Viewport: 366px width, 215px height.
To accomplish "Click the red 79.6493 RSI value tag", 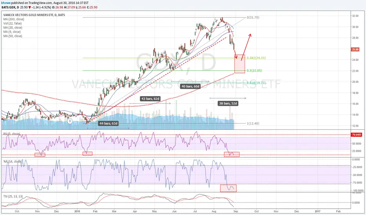I will click(x=357, y=134).
